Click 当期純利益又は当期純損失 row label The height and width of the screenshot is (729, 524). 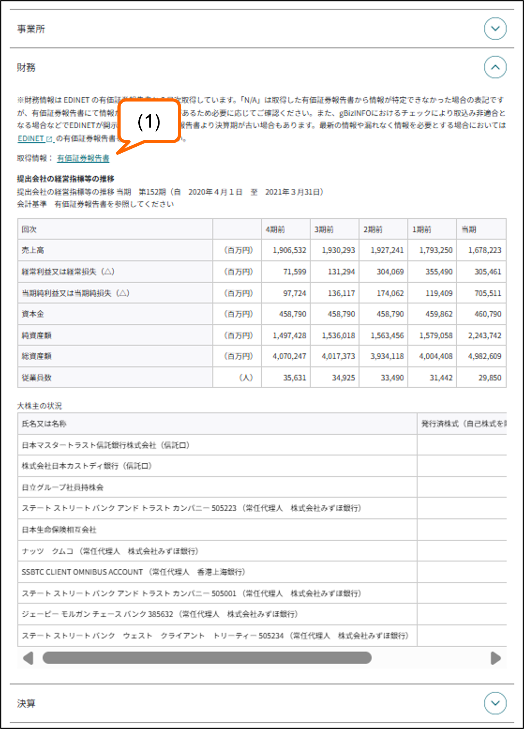(75, 293)
